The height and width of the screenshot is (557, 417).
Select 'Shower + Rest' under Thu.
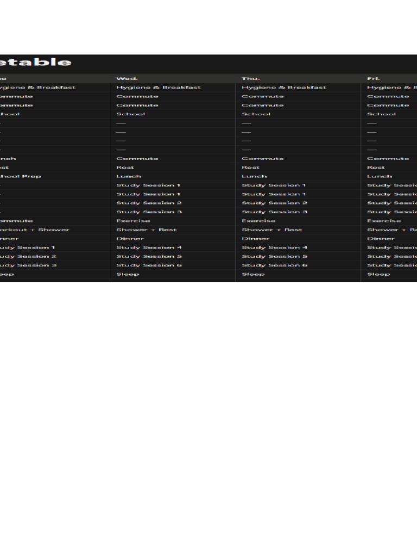[272, 230]
